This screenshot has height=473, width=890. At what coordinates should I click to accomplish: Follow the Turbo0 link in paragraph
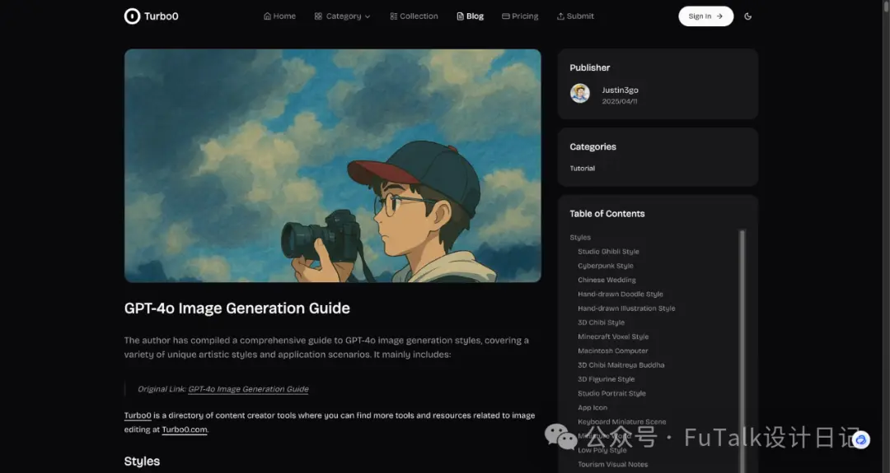point(138,415)
